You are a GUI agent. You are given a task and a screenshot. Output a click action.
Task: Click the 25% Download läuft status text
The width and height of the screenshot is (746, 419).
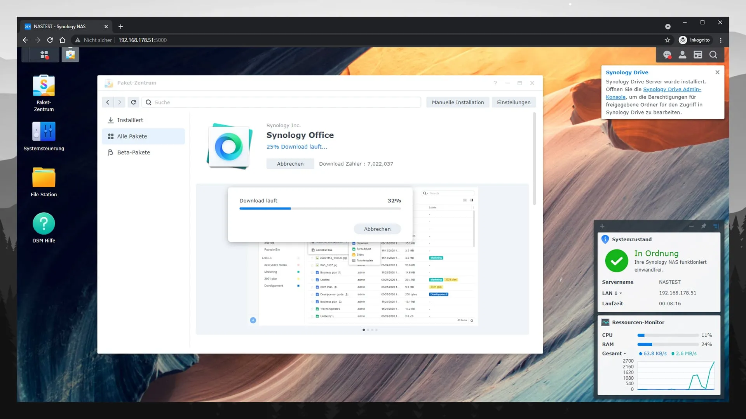click(297, 147)
